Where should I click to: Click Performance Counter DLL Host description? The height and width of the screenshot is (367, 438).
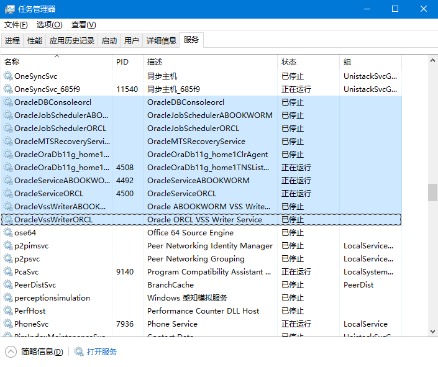coord(203,311)
